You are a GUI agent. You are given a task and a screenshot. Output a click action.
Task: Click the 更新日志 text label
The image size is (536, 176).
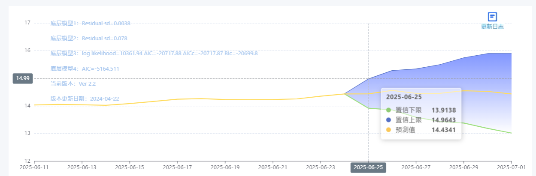pyautogui.click(x=492, y=27)
